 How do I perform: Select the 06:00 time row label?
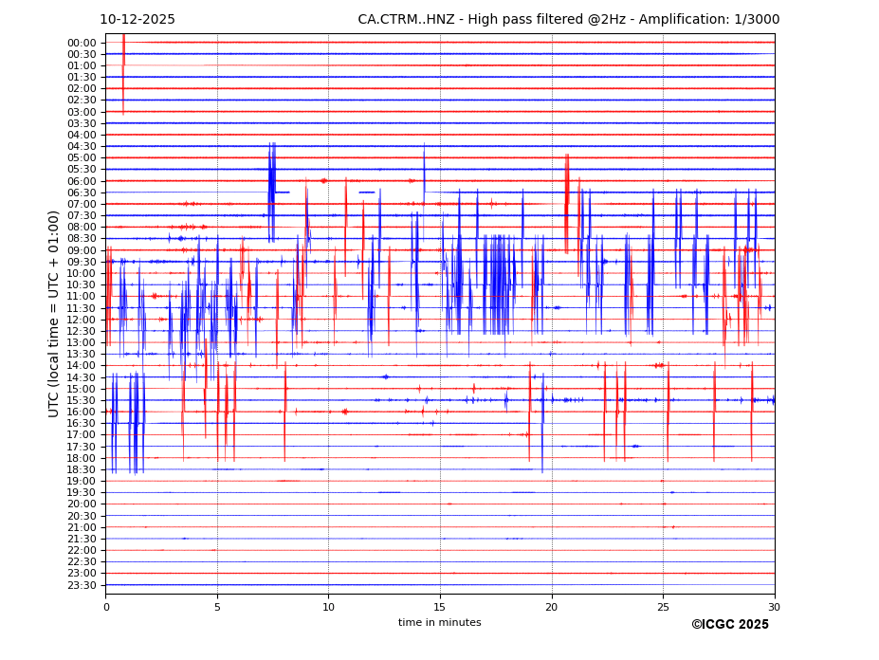[82, 181]
